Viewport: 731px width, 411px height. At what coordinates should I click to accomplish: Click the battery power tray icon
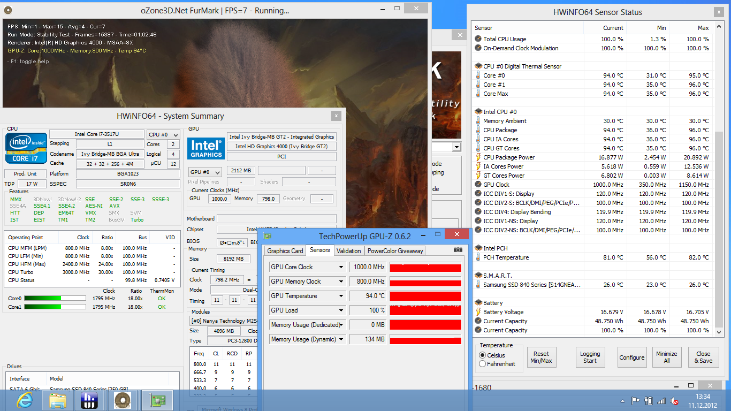649,400
